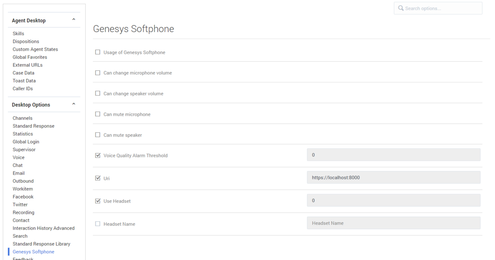
Task: Open Workitem options
Action: click(23, 189)
